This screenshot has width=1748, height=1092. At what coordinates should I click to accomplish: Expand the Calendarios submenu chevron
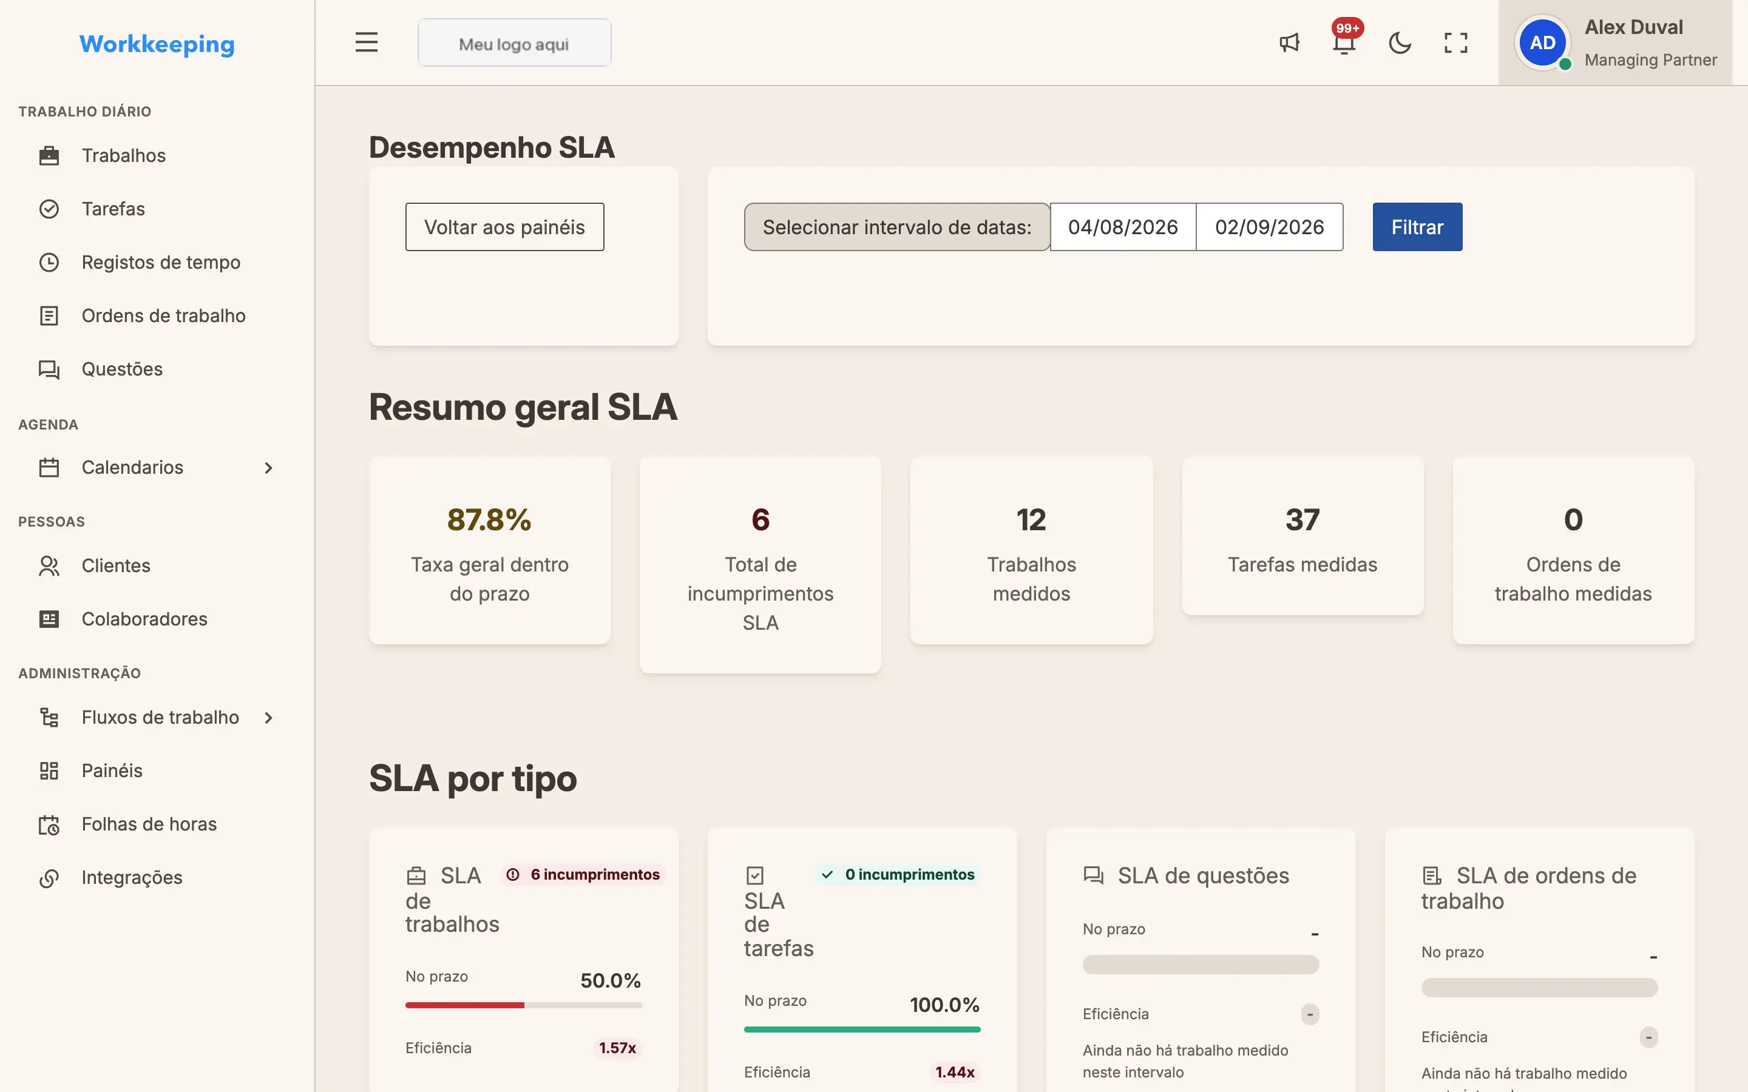point(269,467)
